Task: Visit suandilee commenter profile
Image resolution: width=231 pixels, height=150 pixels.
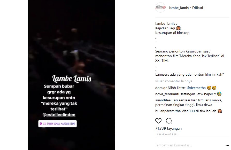Action: 163,100
